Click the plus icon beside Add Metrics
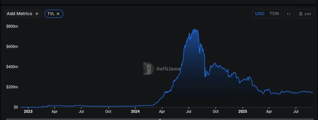318x120 pixels. pos(37,14)
